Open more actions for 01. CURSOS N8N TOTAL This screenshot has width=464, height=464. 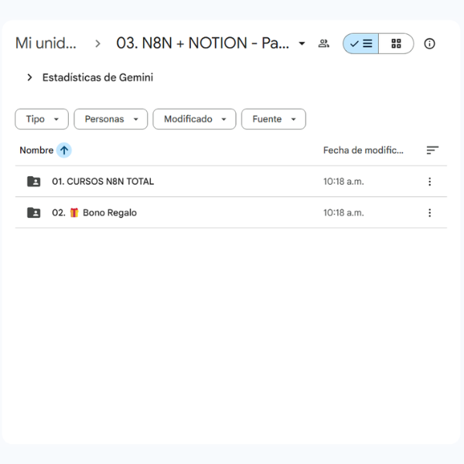pyautogui.click(x=430, y=182)
